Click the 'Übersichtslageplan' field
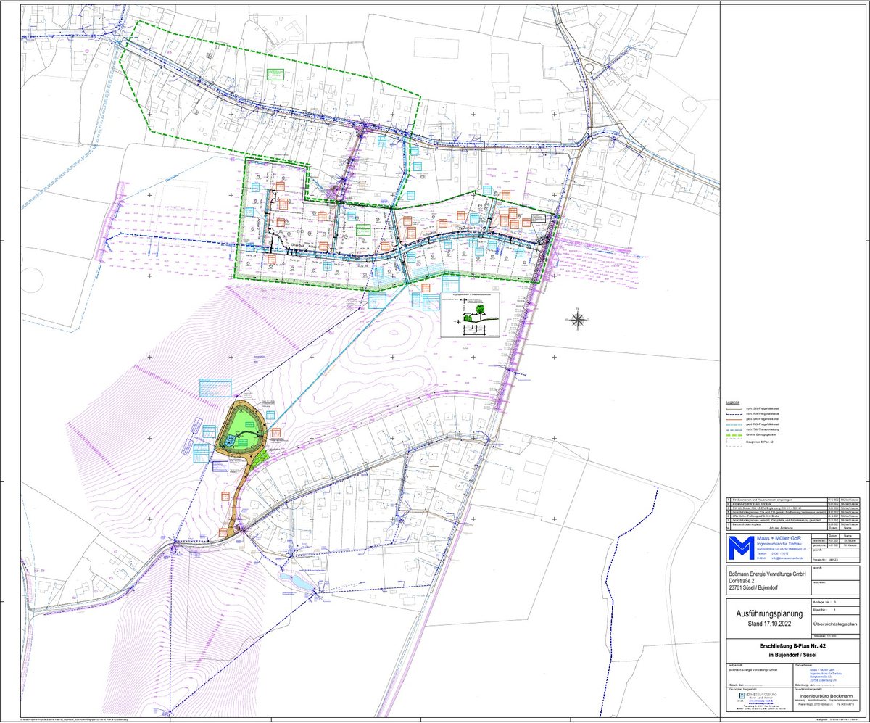Viewport: 870px width, 723px height. (x=835, y=624)
